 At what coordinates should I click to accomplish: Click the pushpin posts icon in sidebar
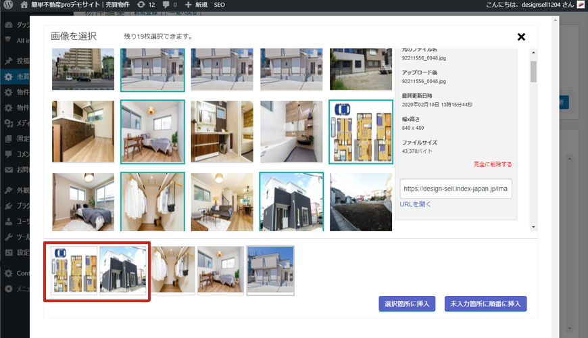pos(8,59)
